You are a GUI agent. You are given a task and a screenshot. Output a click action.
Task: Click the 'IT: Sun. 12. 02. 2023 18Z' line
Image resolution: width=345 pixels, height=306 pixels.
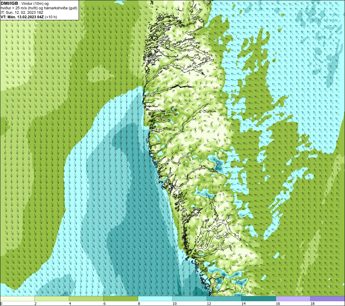(x=22, y=12)
